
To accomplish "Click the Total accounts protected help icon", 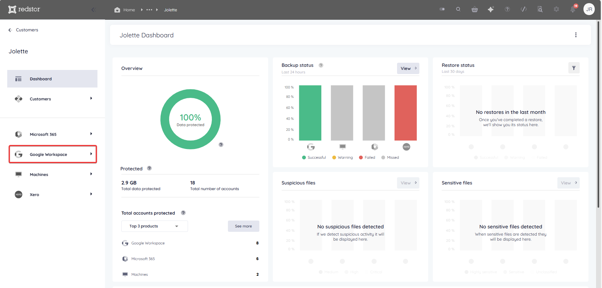I will [183, 213].
